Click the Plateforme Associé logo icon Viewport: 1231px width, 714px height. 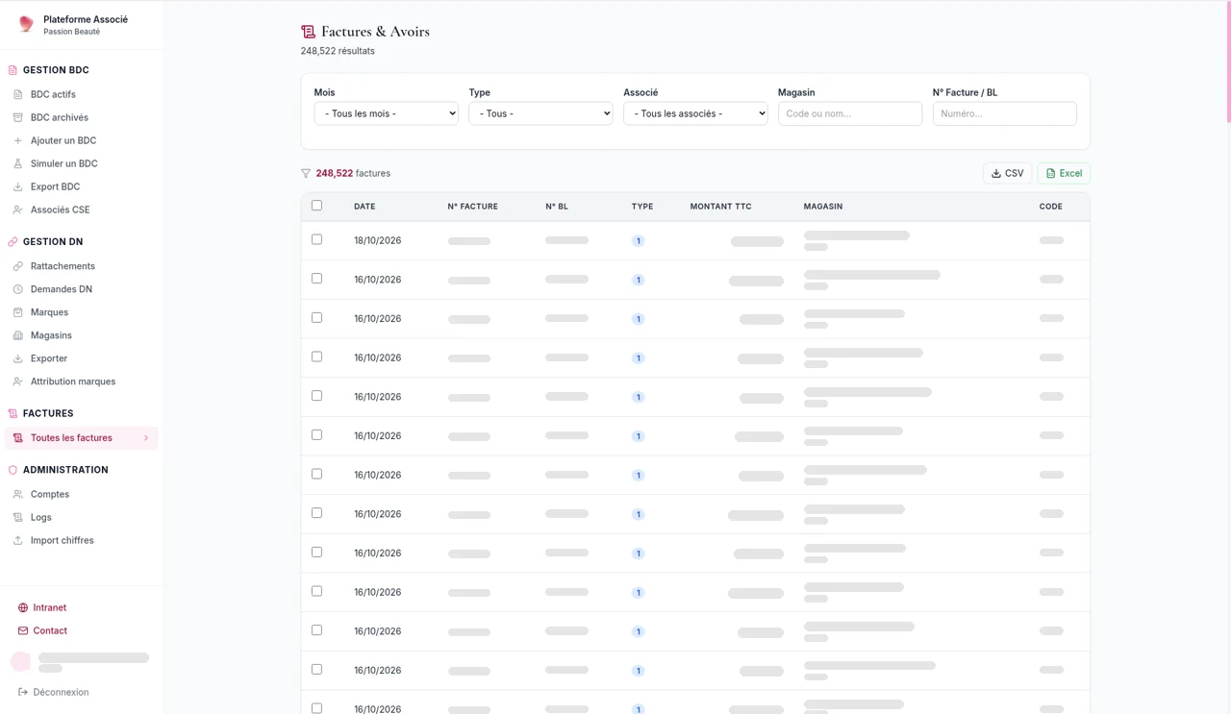click(26, 24)
